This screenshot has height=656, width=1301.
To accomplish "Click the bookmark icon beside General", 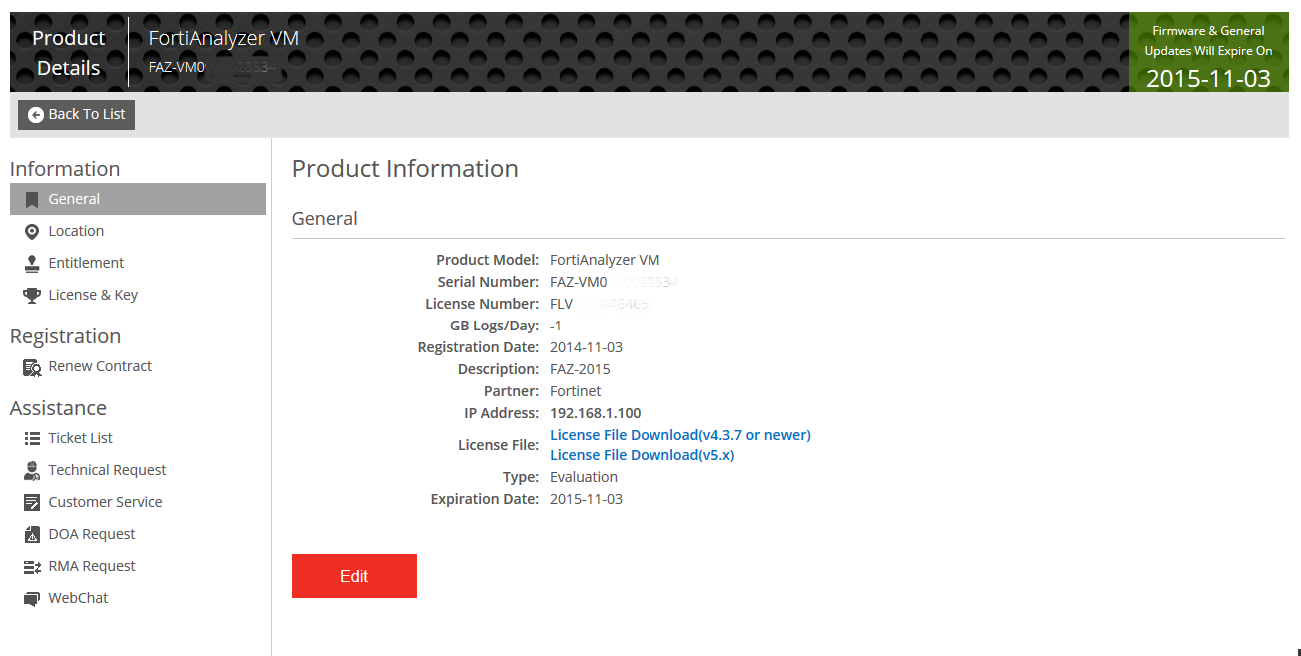I will pos(32,199).
